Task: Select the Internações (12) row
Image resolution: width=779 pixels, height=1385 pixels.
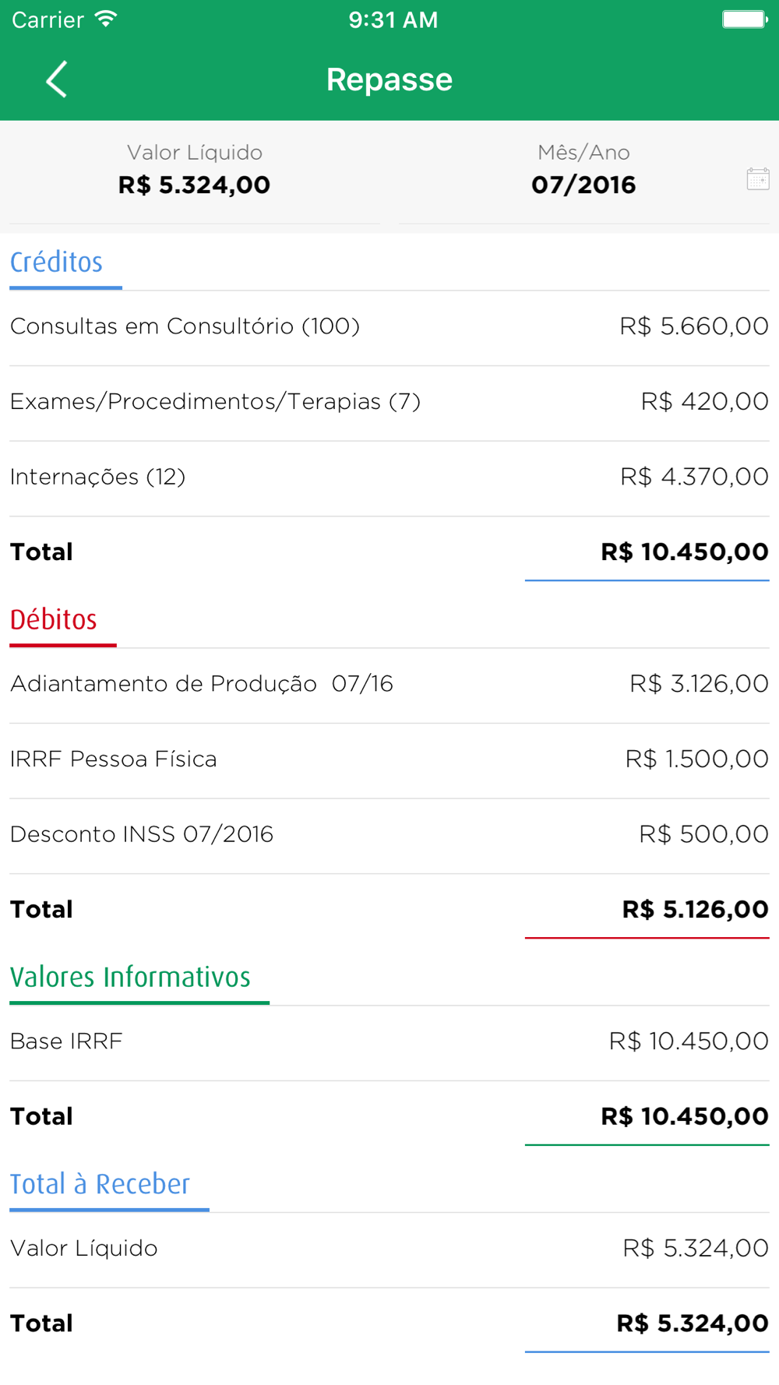Action: (389, 478)
